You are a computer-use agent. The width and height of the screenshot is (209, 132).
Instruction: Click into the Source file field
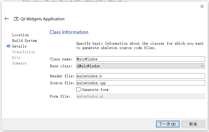[x=140, y=83]
